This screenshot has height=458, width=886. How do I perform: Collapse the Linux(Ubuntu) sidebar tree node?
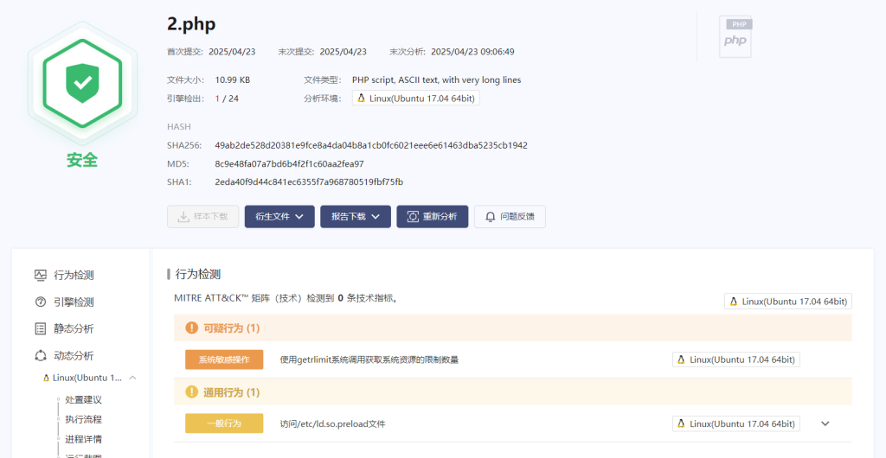coord(132,378)
